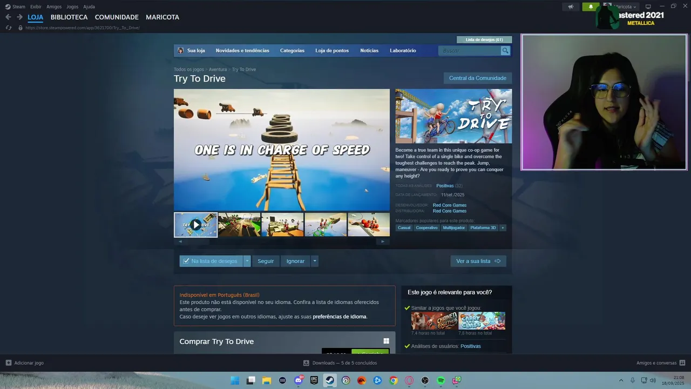691x389 pixels.
Task: Open OBS Studio from taskbar
Action: (x=425, y=380)
